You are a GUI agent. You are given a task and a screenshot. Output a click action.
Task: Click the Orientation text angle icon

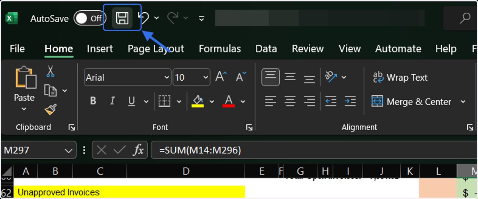click(x=331, y=77)
